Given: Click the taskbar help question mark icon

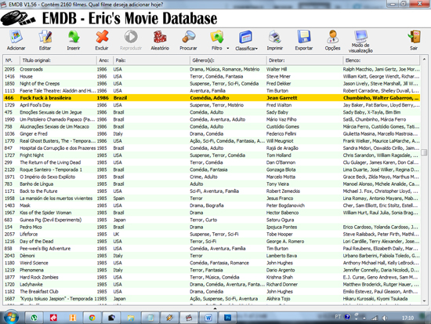Looking at the screenshot, I should pyautogui.click(x=347, y=317).
